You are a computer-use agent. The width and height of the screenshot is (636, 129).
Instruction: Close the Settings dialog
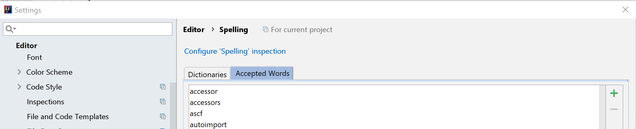[x=625, y=10]
